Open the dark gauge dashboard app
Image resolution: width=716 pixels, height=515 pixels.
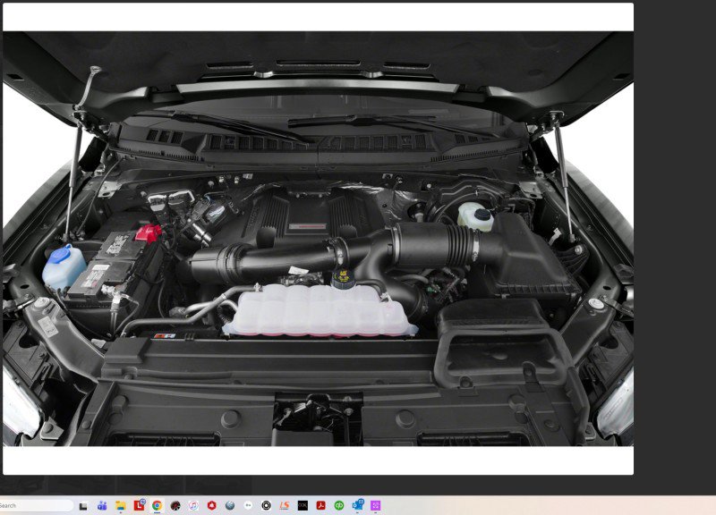point(175,505)
